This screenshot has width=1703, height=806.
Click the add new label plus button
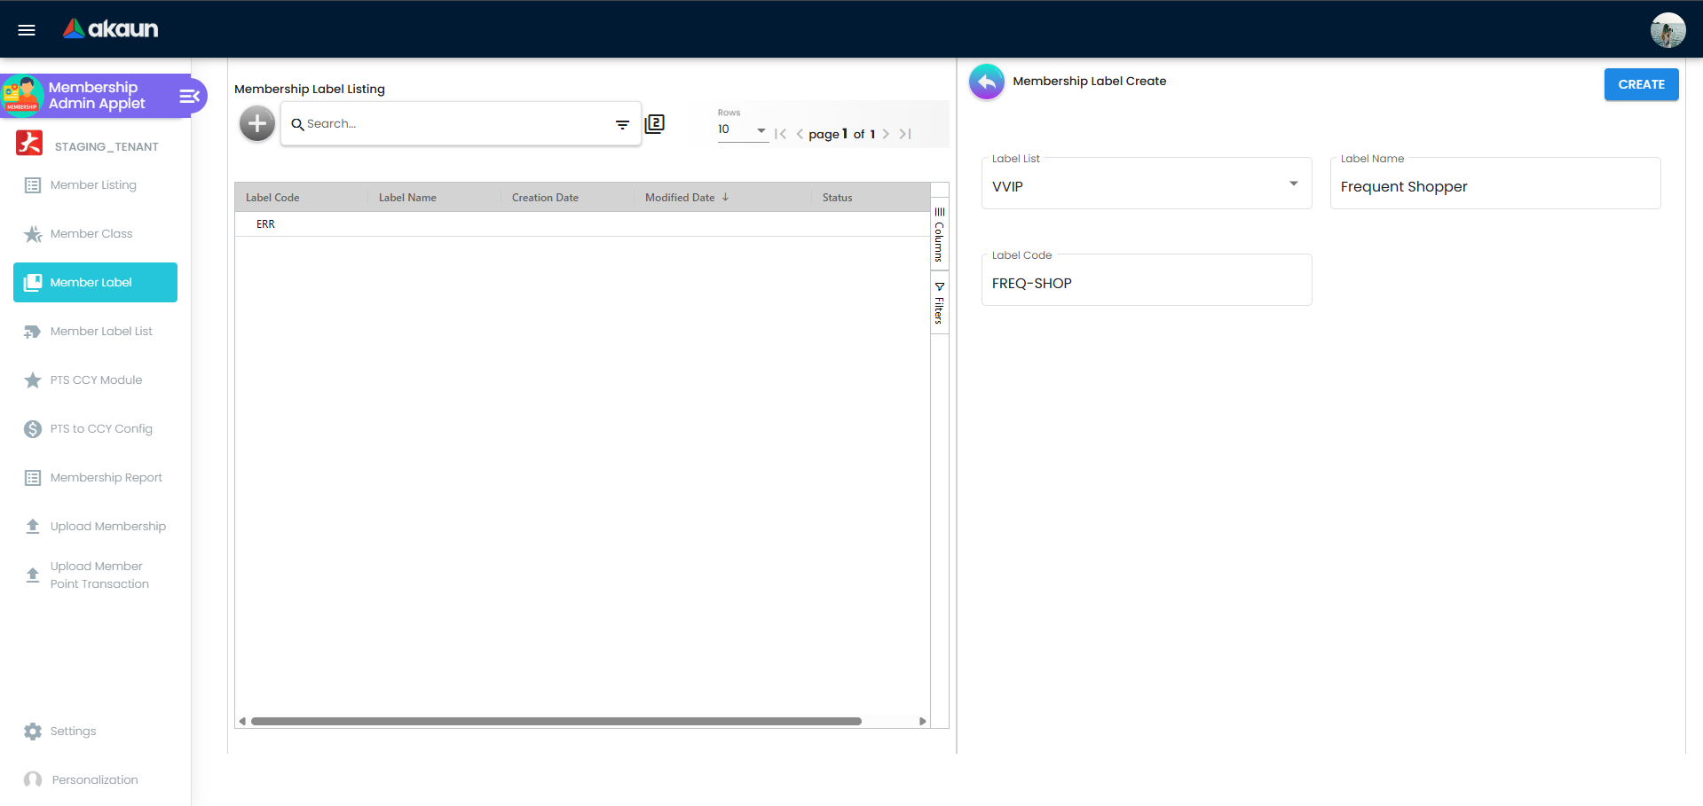click(256, 124)
